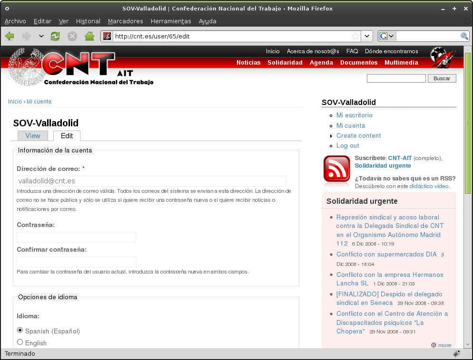This screenshot has height=360, width=473.
Task: Open the La Chopera conflict article
Action: [392, 322]
